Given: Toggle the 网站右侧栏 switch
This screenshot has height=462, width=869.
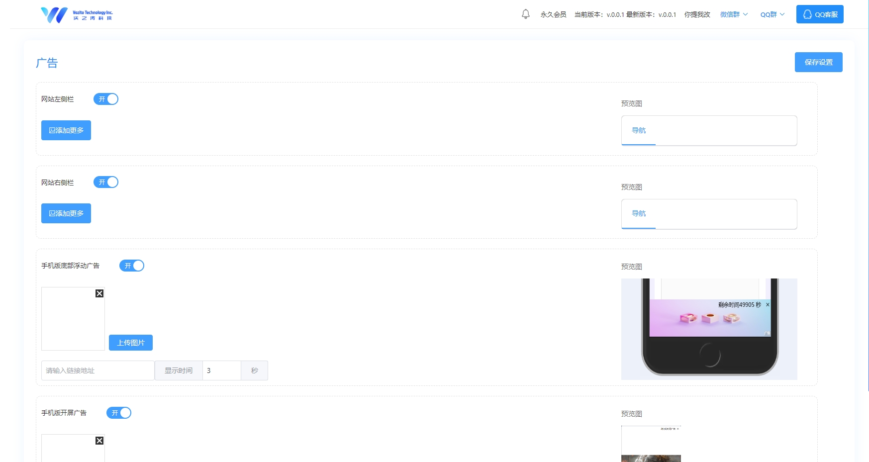Looking at the screenshot, I should [106, 182].
